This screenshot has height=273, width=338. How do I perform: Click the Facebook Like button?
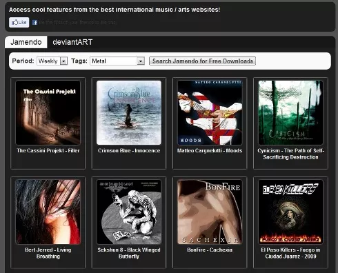point(19,22)
